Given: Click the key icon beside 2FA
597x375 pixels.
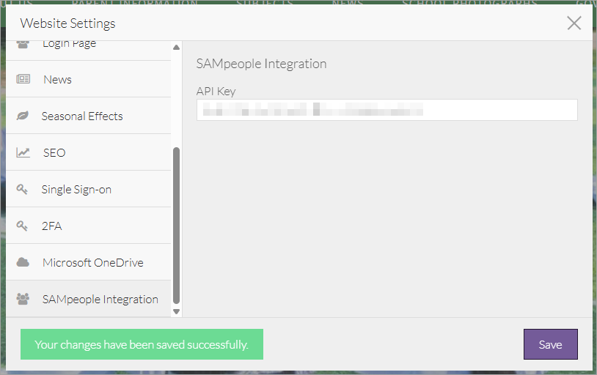Looking at the screenshot, I should (23, 226).
